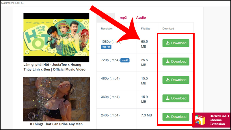Open '8 Things That Can Bribe Any Man' link
231x130 pixels.
point(56,124)
